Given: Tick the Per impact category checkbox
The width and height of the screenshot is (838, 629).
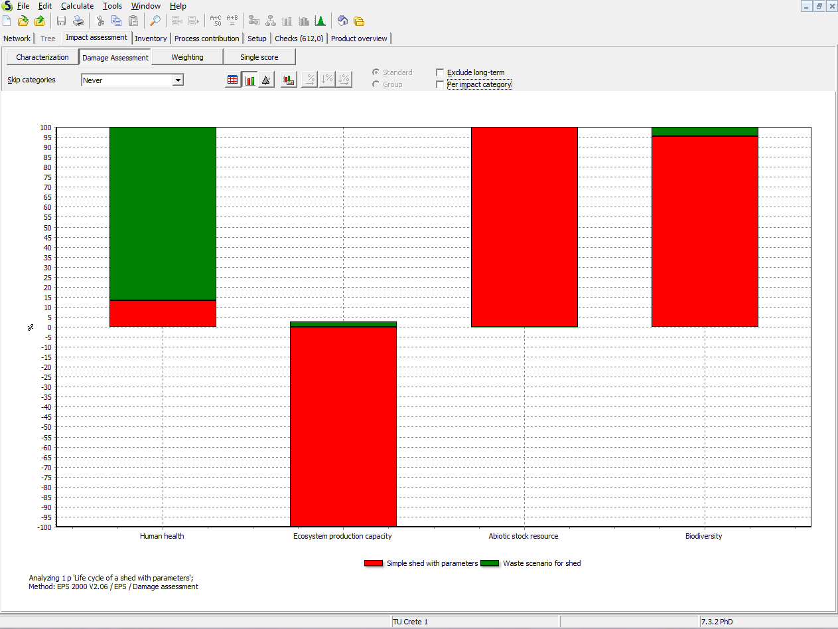Looking at the screenshot, I should click(440, 84).
